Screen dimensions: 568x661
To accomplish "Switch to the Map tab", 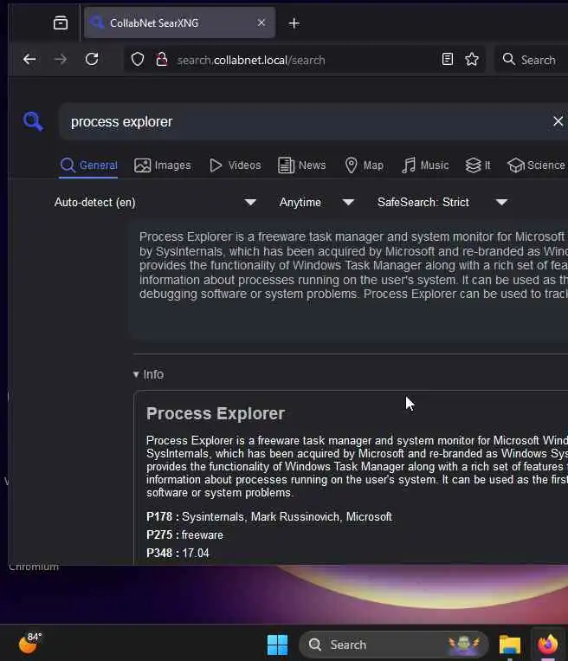I will pyautogui.click(x=364, y=165).
